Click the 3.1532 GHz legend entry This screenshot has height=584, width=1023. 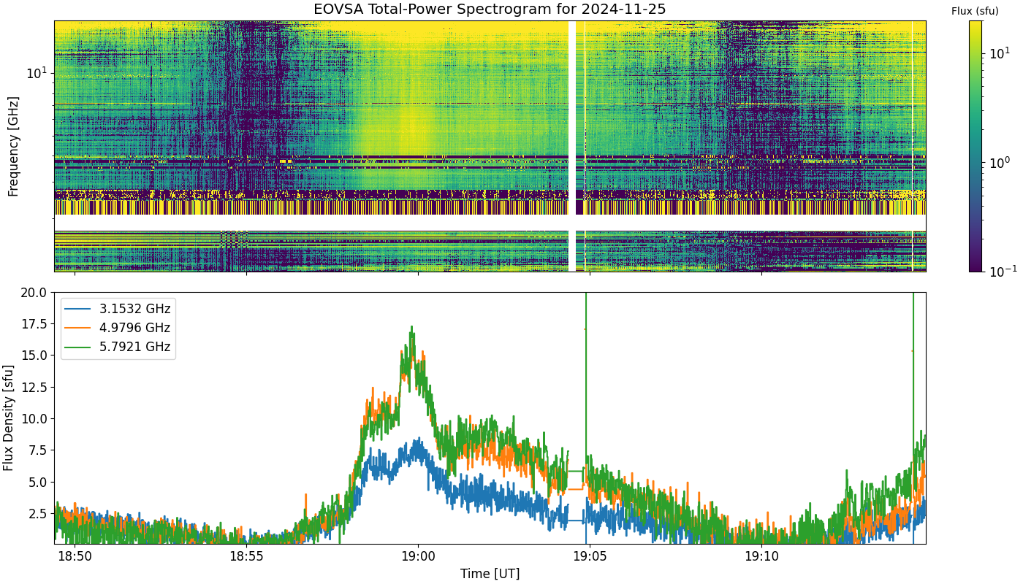click(118, 309)
